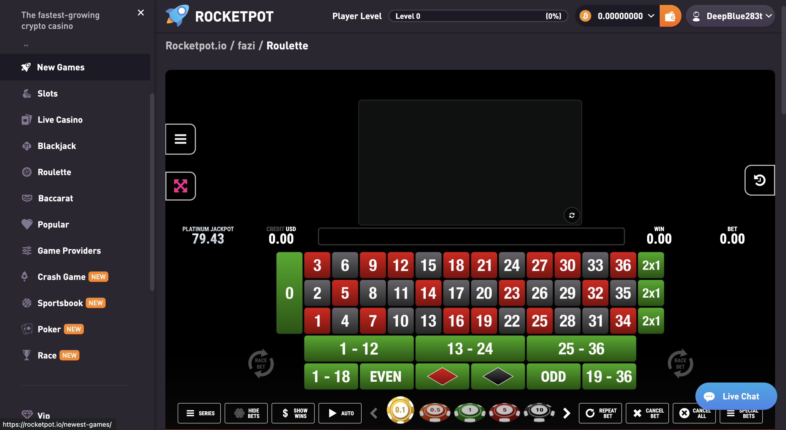The height and width of the screenshot is (430, 786).
Task: Click the sidebar vertical scrollbar
Action: click(x=152, y=192)
